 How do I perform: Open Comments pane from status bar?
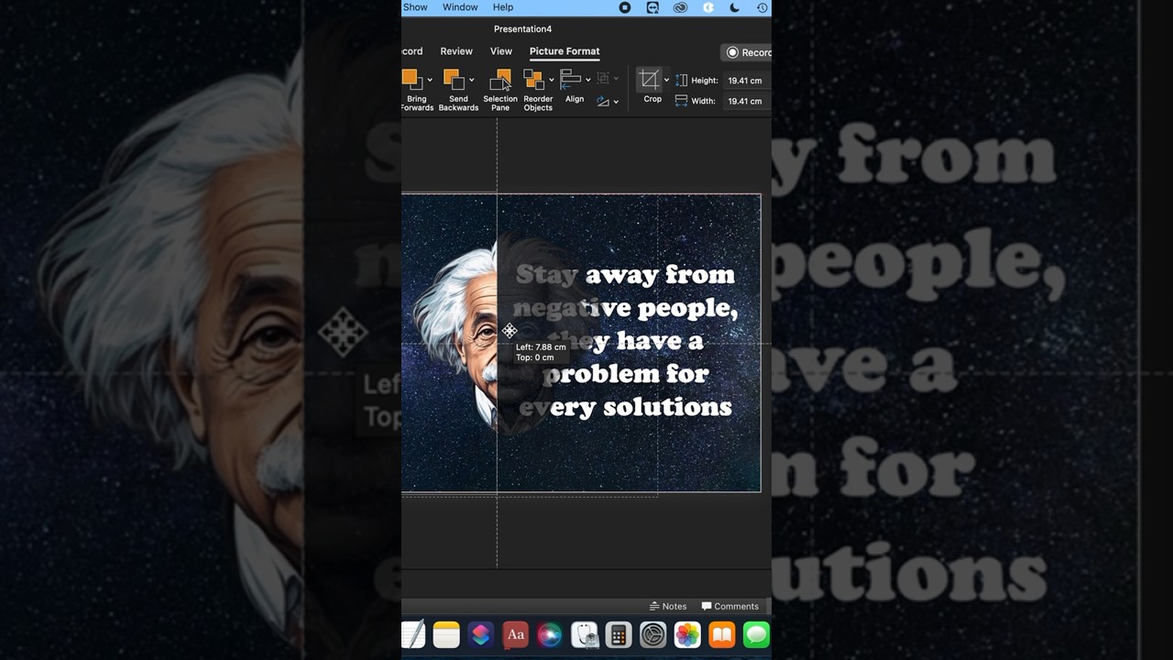pos(730,606)
